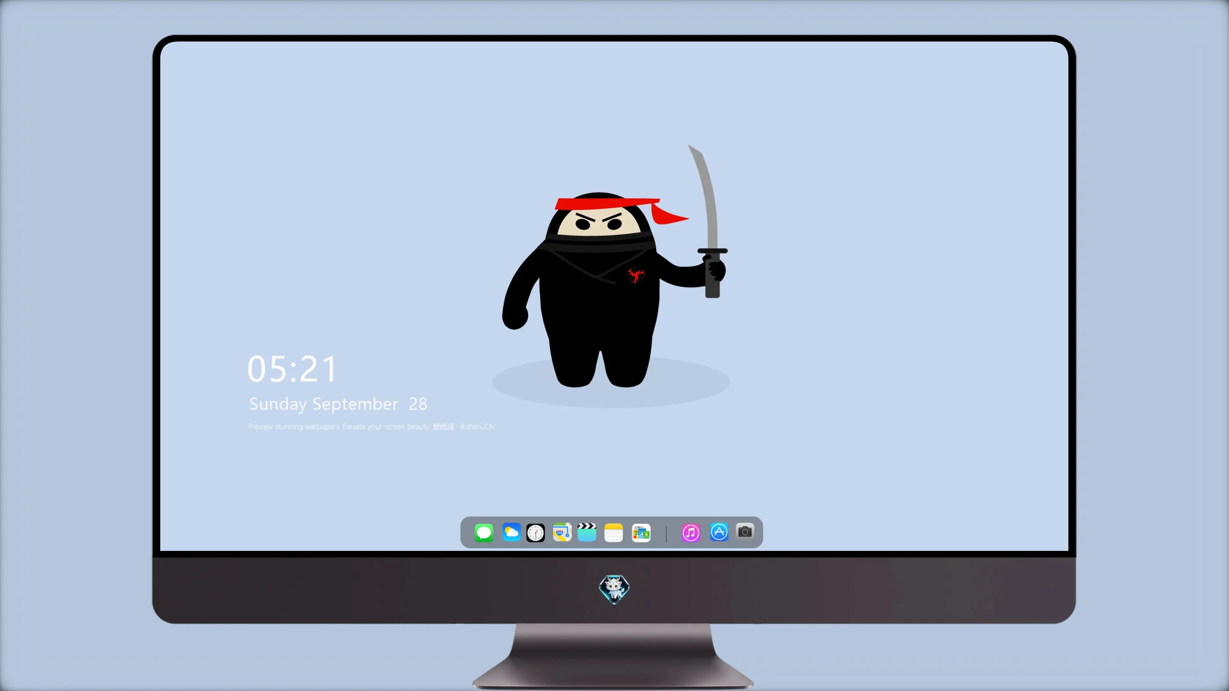
Task: Click the 05:21 clock display
Action: pyautogui.click(x=292, y=369)
